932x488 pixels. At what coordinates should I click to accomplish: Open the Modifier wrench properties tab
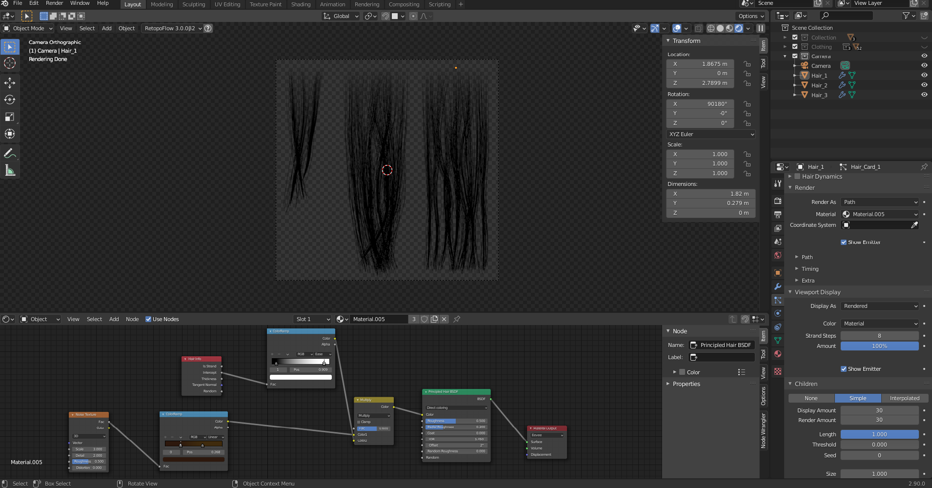(x=778, y=286)
